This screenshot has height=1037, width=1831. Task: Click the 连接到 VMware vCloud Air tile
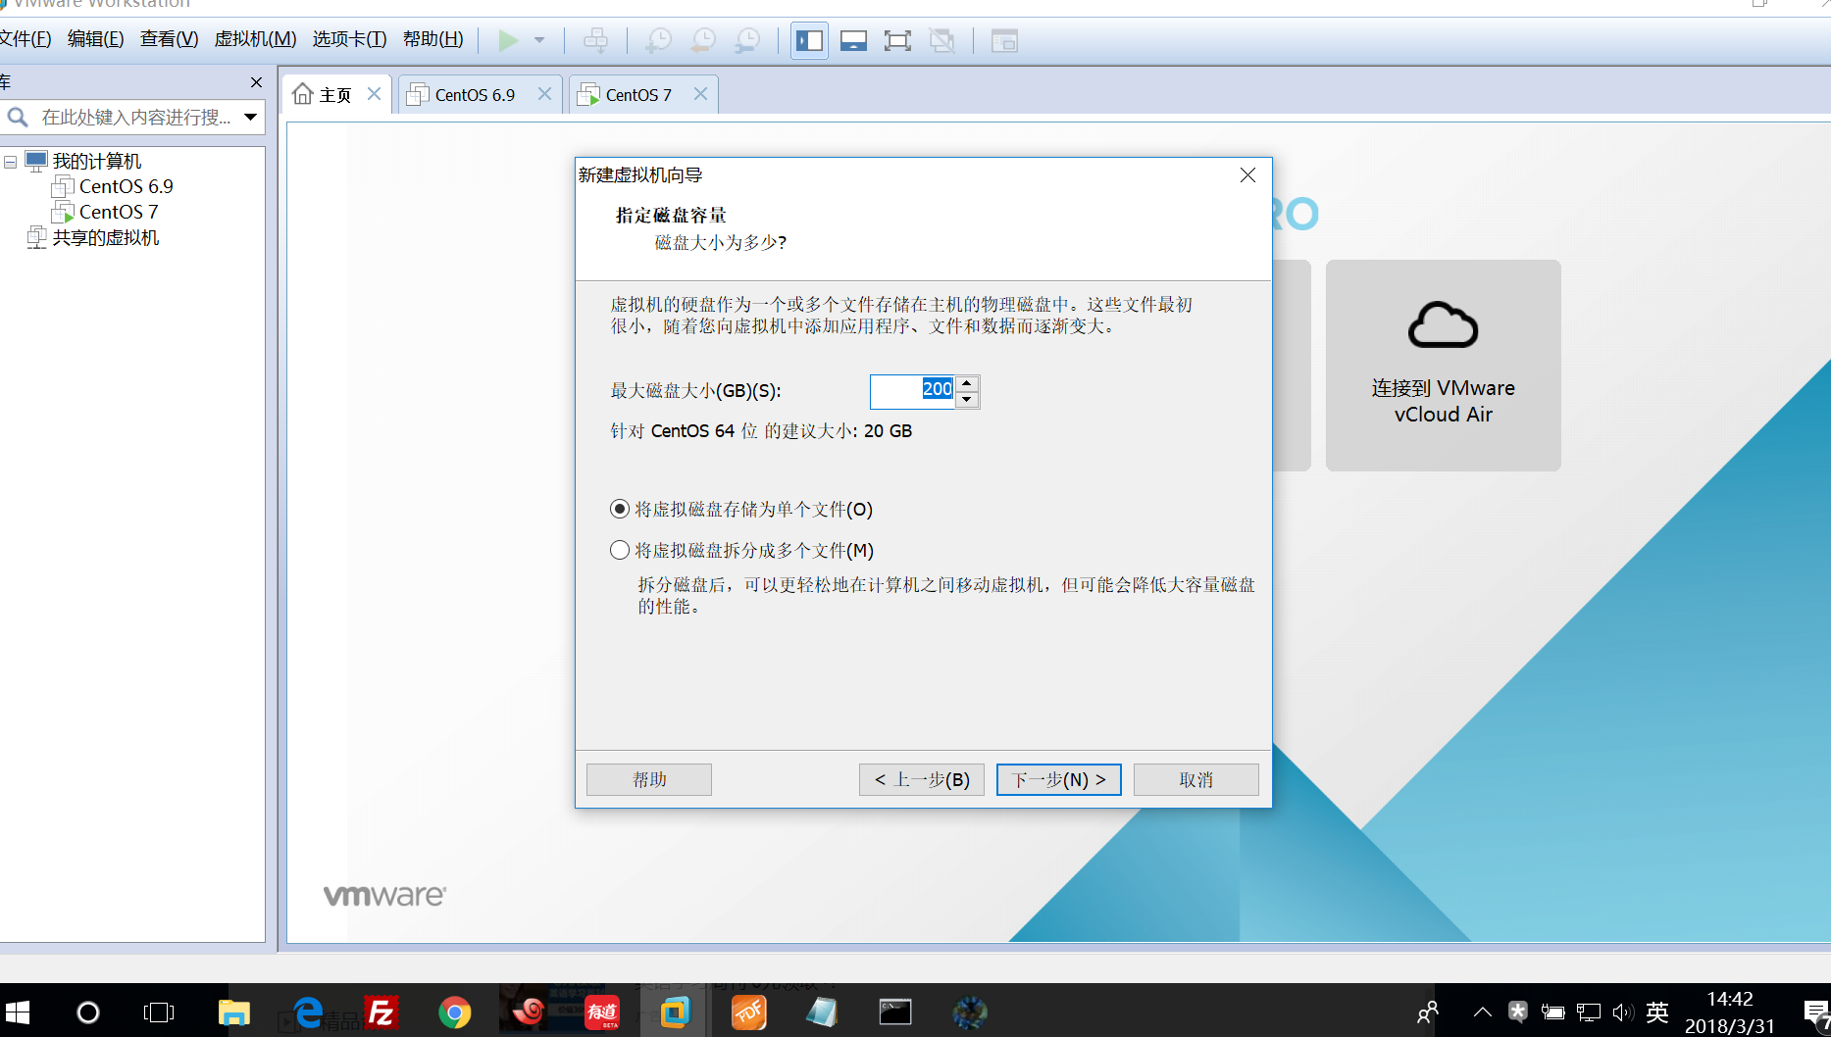pos(1444,366)
